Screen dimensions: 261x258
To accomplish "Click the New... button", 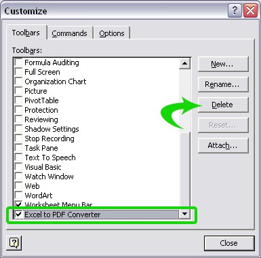I will [223, 64].
